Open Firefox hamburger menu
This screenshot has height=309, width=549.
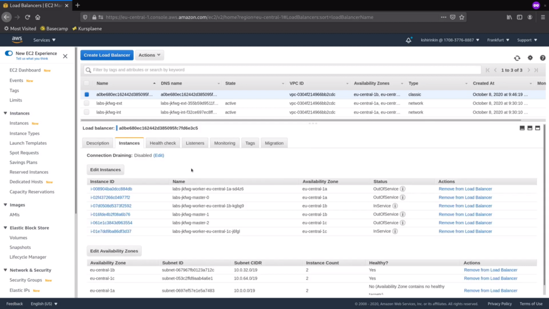tap(543, 17)
